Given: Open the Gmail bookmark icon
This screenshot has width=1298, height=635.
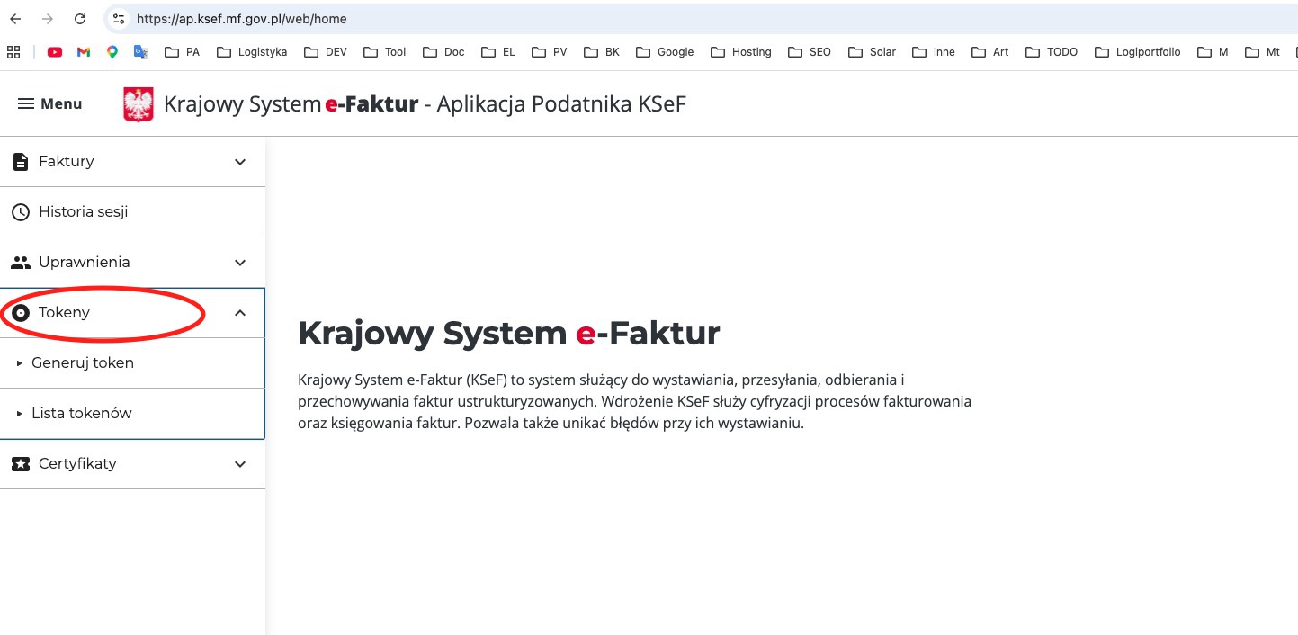Looking at the screenshot, I should (x=84, y=52).
